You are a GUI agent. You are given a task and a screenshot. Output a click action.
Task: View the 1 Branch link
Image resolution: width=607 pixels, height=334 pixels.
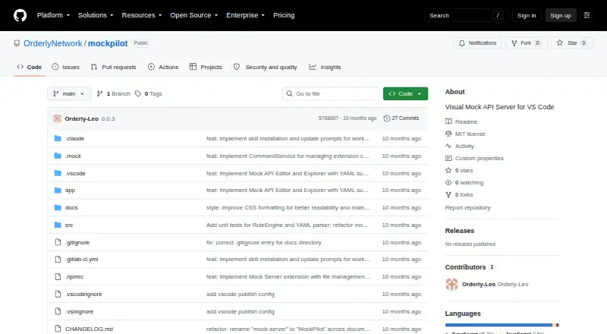pos(113,94)
